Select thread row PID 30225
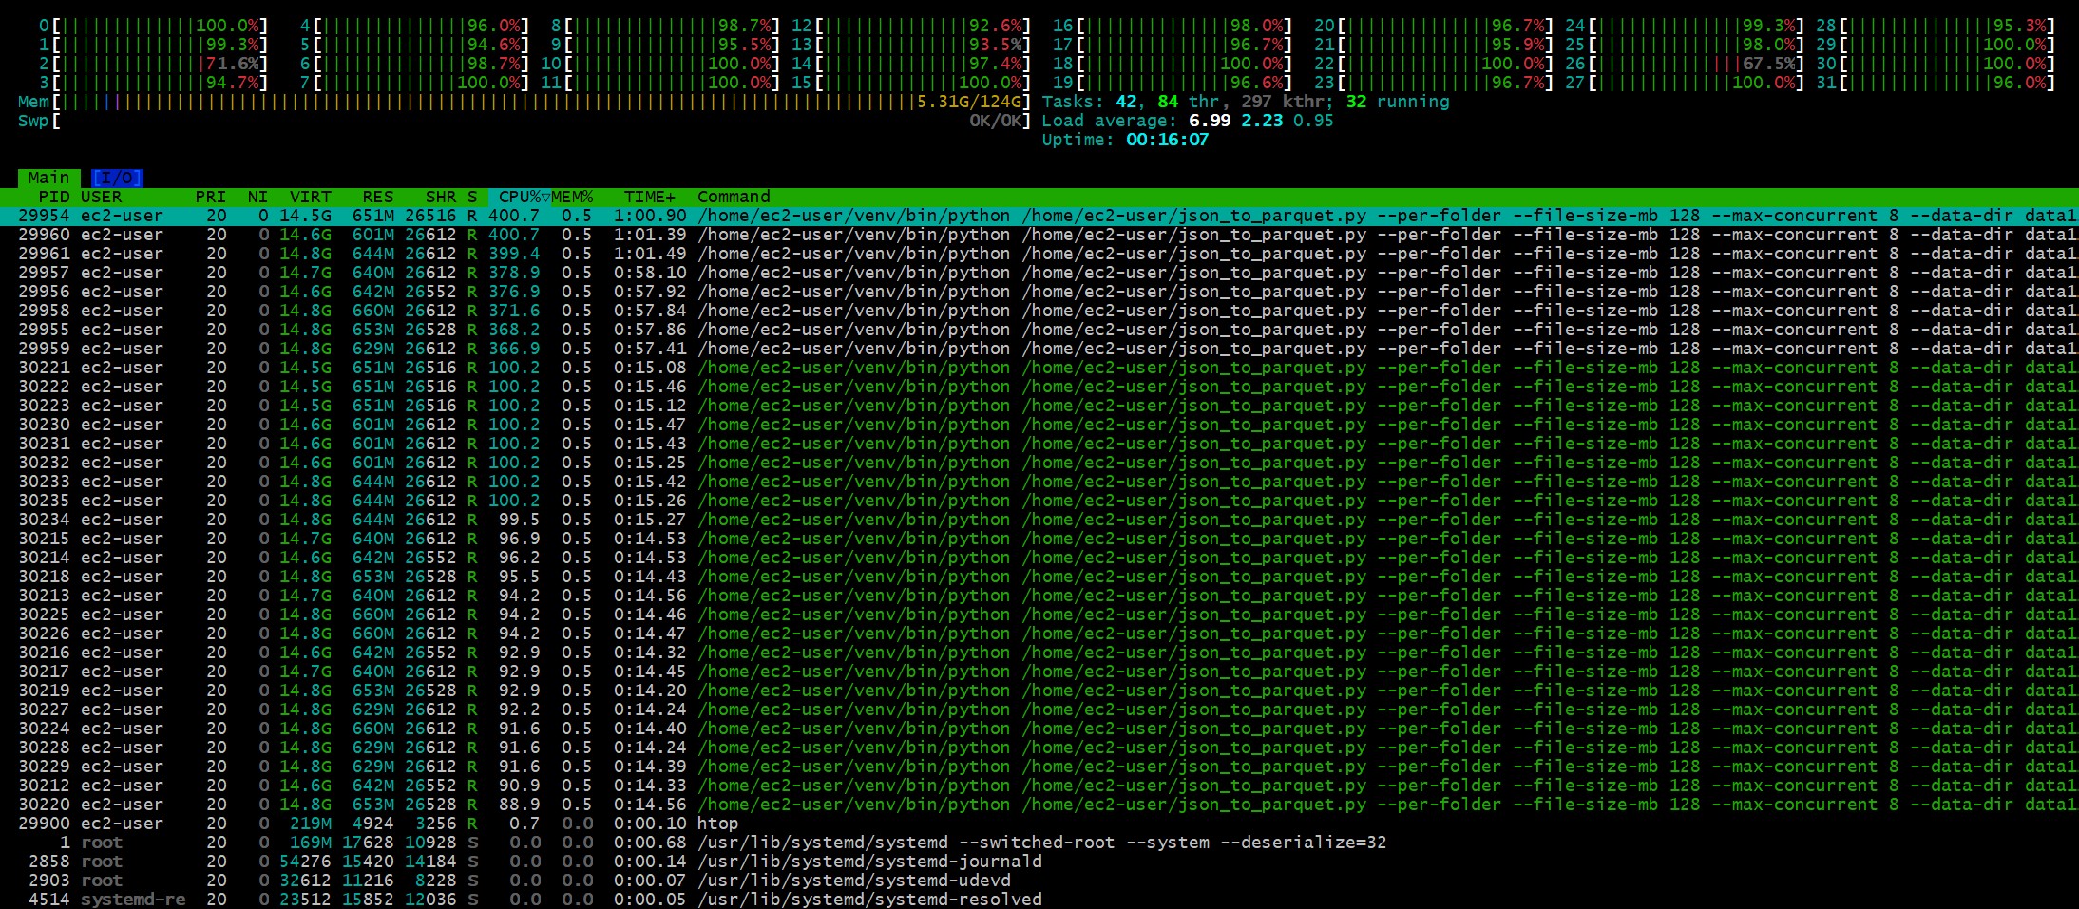 [x=1039, y=615]
